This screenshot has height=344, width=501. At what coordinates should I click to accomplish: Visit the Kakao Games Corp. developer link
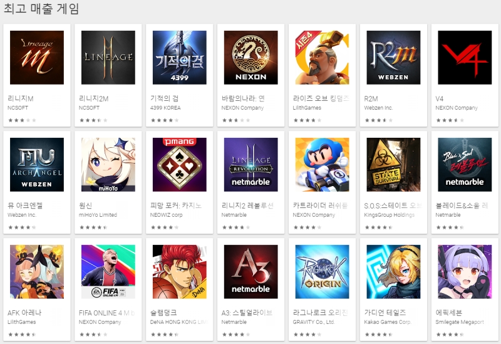tap(388, 322)
